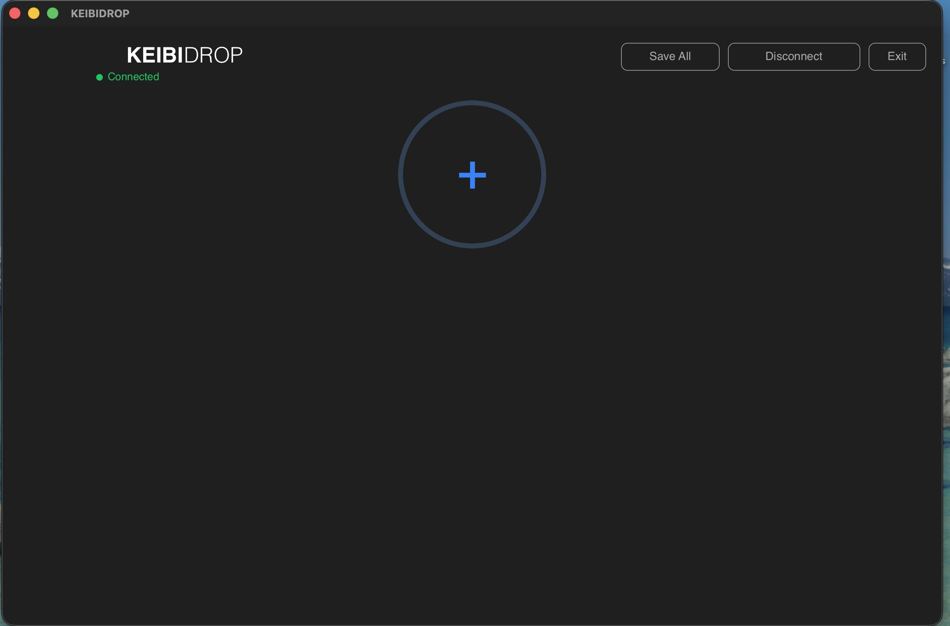
Task: Click the Exit button
Action: [897, 56]
